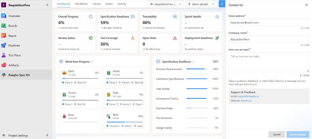Click the Business Requirements progress bar
The width and height of the screenshot is (312, 139).
[x=197, y=69]
